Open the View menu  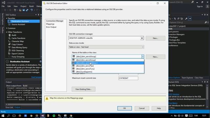point(15,6)
